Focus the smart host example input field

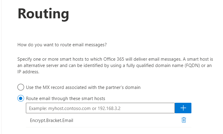tap(100, 108)
